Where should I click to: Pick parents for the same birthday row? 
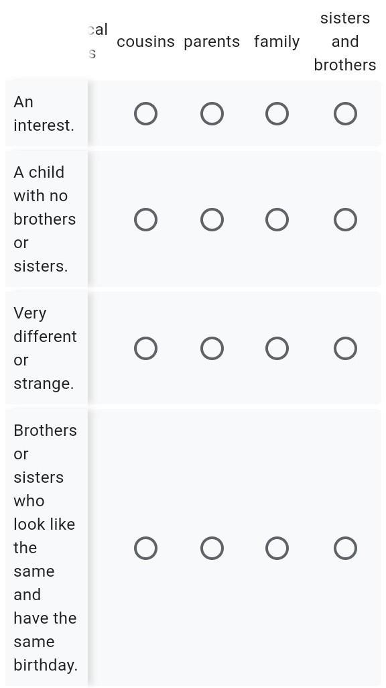pos(212,548)
